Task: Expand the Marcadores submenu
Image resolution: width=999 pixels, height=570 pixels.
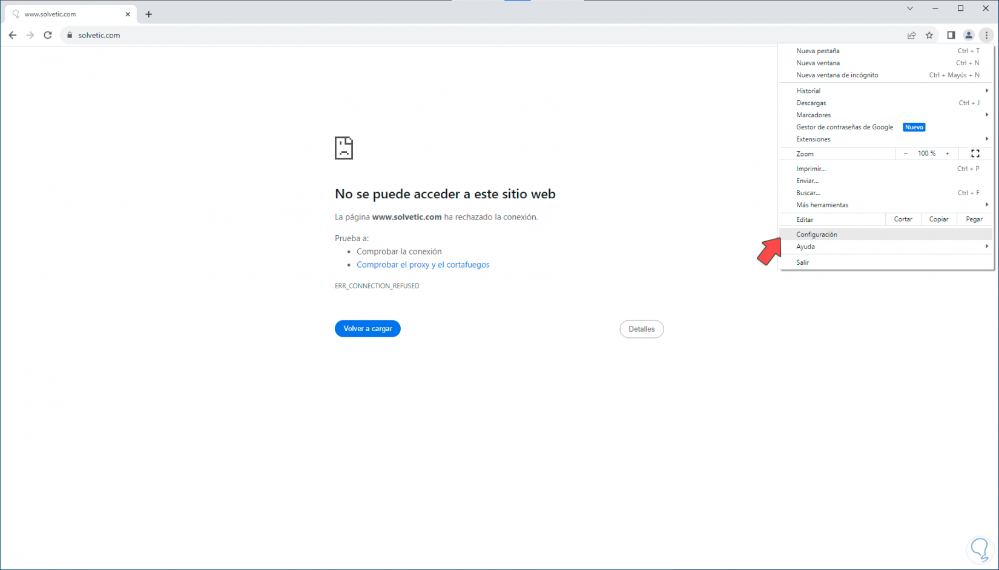Action: (x=886, y=115)
